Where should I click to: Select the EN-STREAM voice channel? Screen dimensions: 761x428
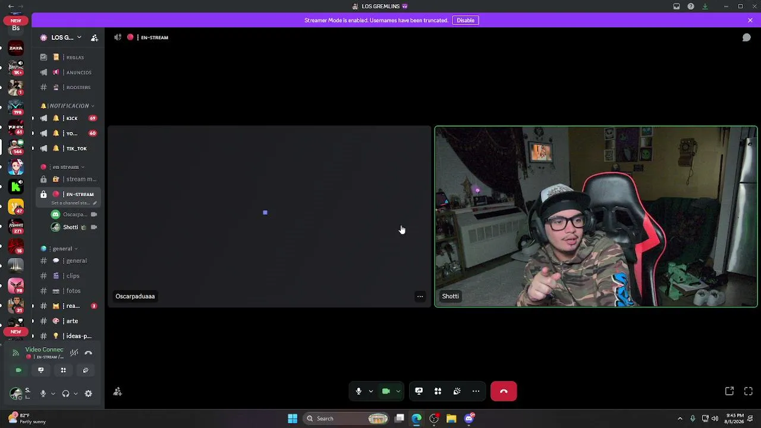point(67,194)
